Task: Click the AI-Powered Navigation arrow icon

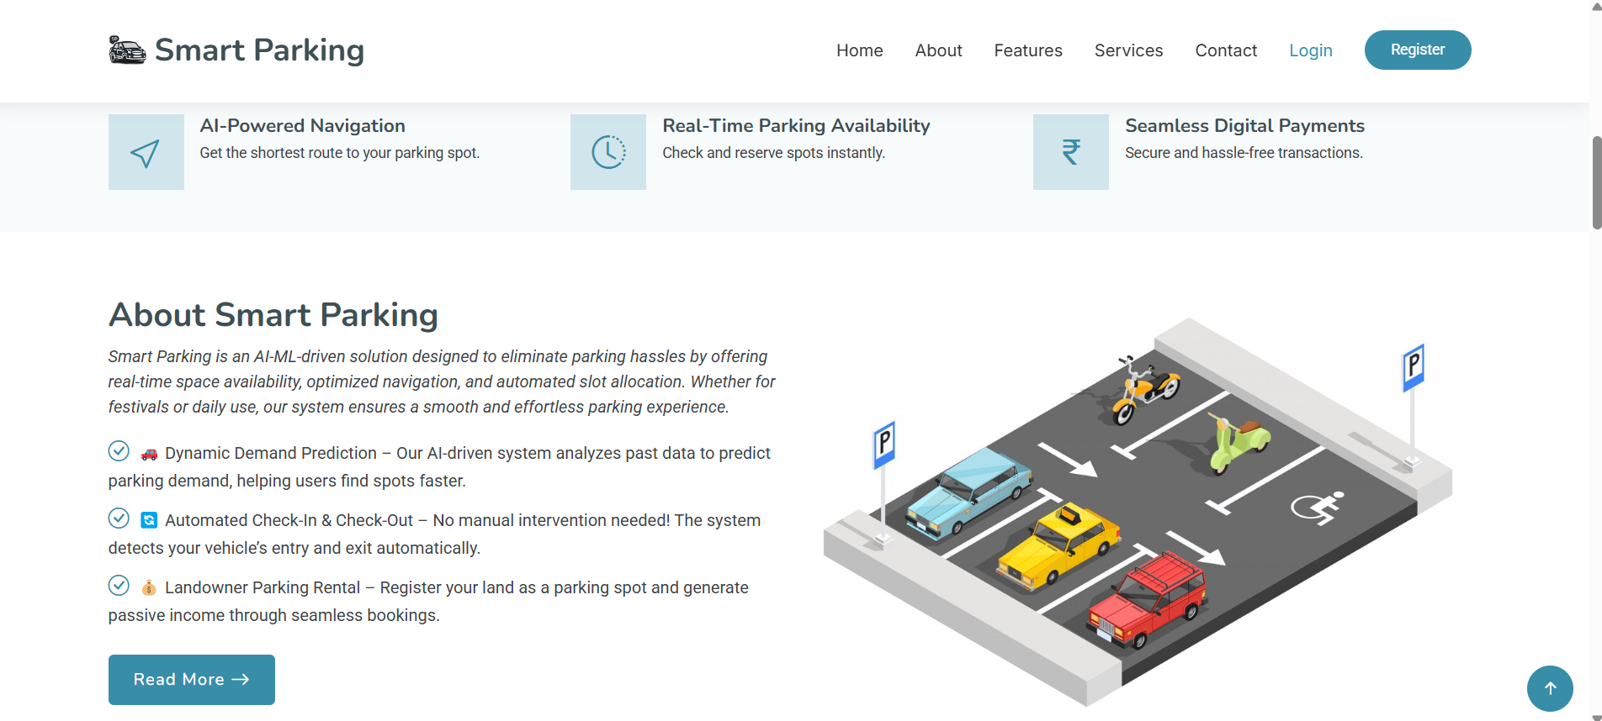Action: click(146, 152)
